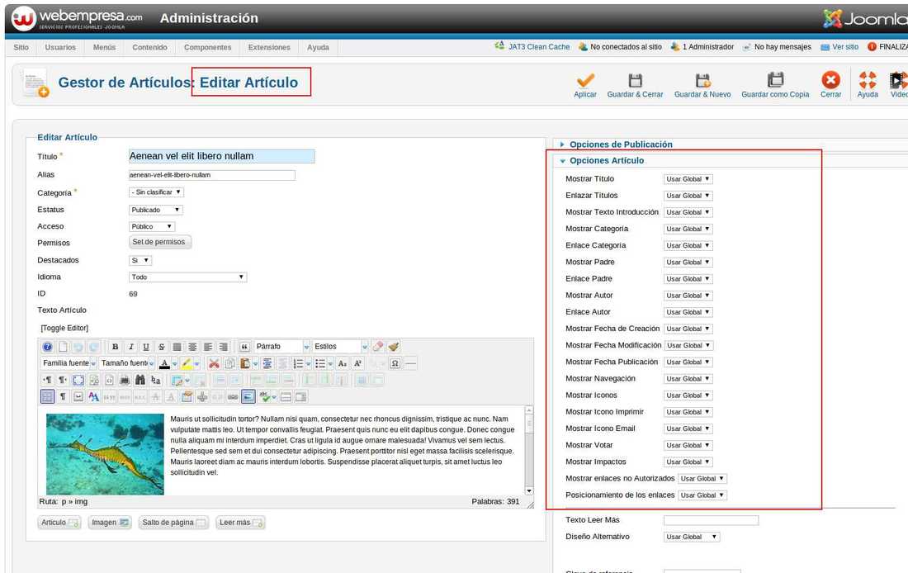The width and height of the screenshot is (908, 573).
Task: Toggle visual aid grid icon
Action: [48, 397]
